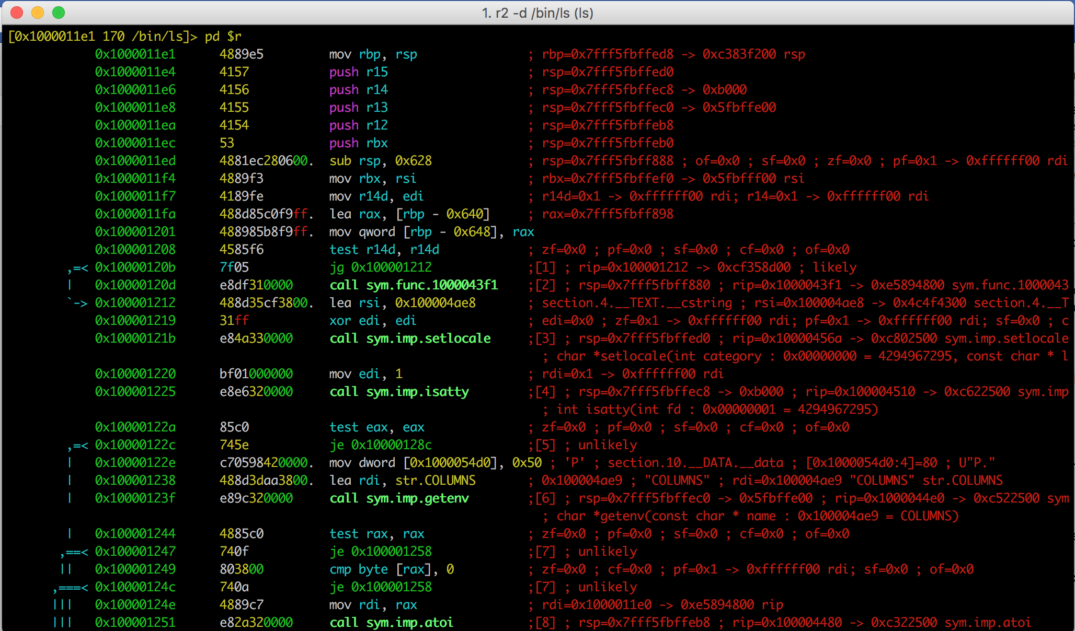This screenshot has height=631, width=1075.
Task: Click the 'jg 0x100001212' jump instruction
Action: click(381, 267)
